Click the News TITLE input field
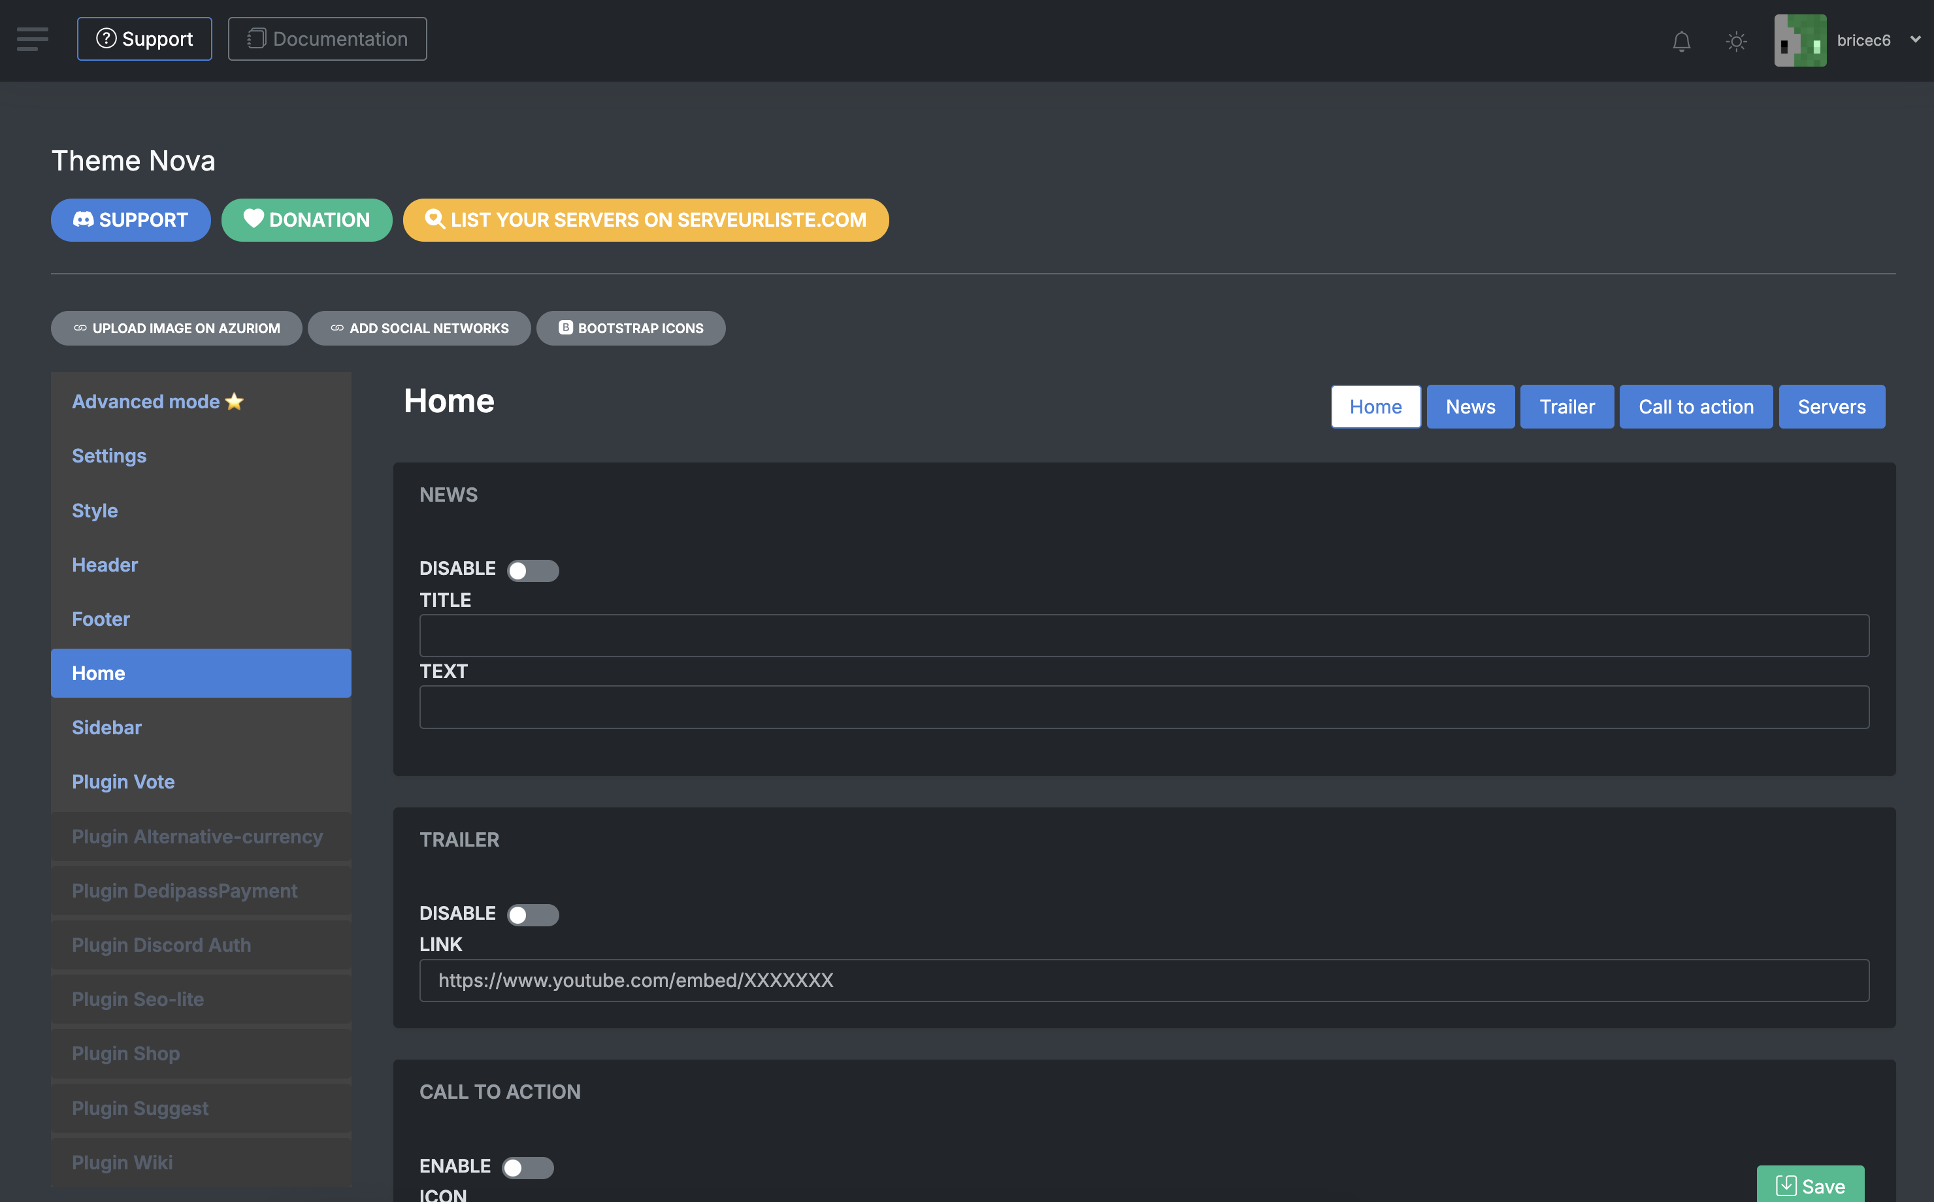Screen dimensions: 1934x1202 tap(1144, 635)
